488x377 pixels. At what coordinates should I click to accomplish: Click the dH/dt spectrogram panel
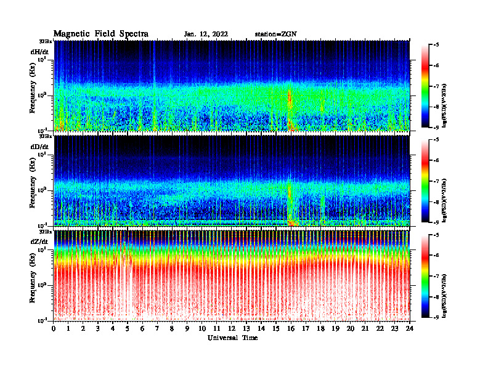[x=232, y=86]
